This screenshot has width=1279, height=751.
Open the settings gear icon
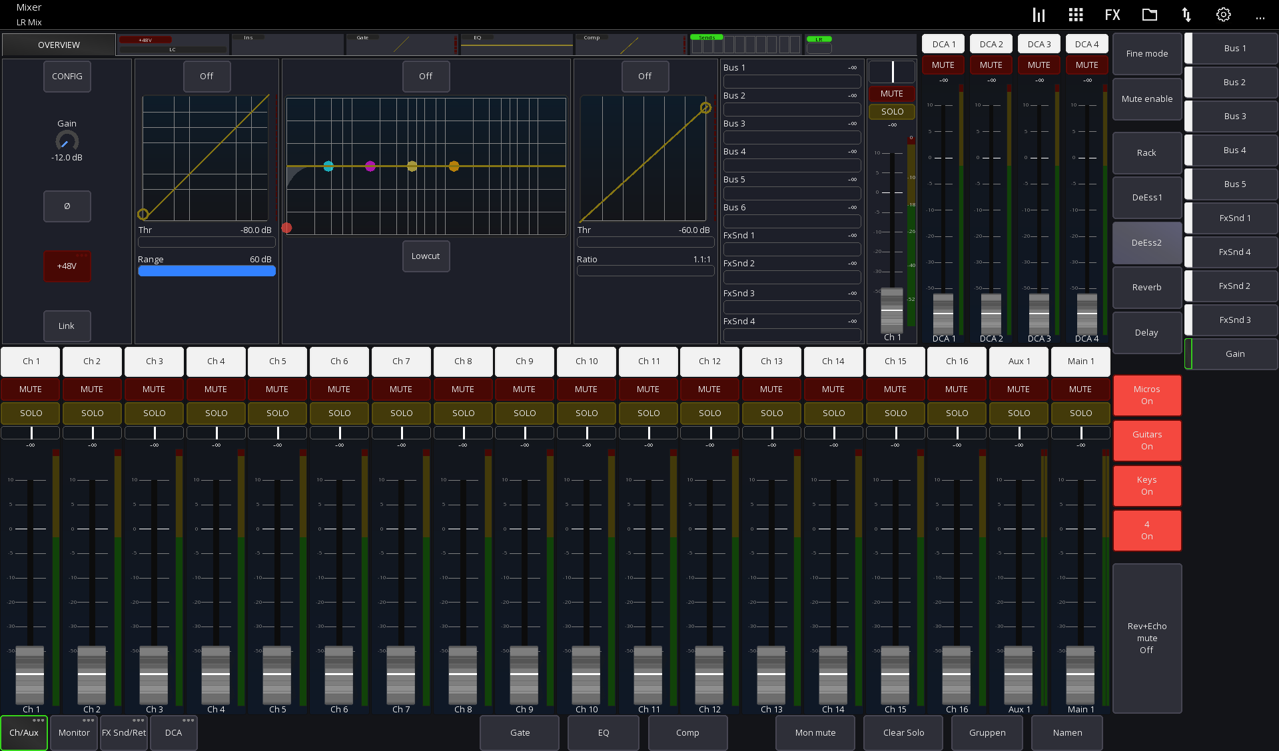pos(1223,14)
